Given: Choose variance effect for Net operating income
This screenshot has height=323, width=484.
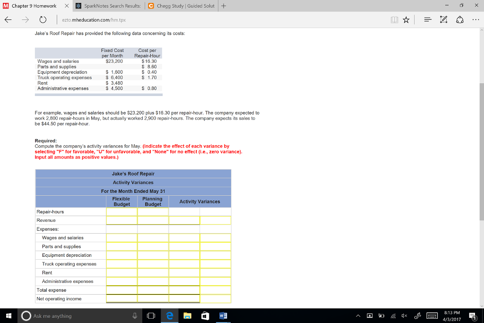Looking at the screenshot, I should [215, 298].
